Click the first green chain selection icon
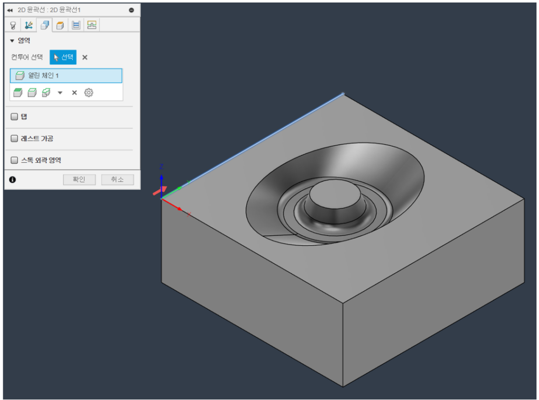The width and height of the screenshot is (539, 400). 18,93
